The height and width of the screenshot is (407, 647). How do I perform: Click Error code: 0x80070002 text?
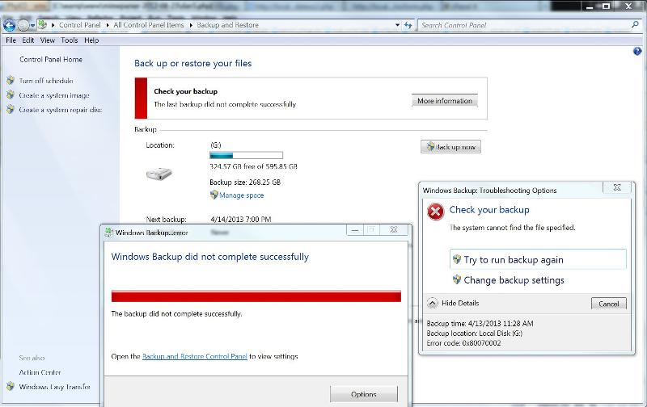pyautogui.click(x=463, y=343)
